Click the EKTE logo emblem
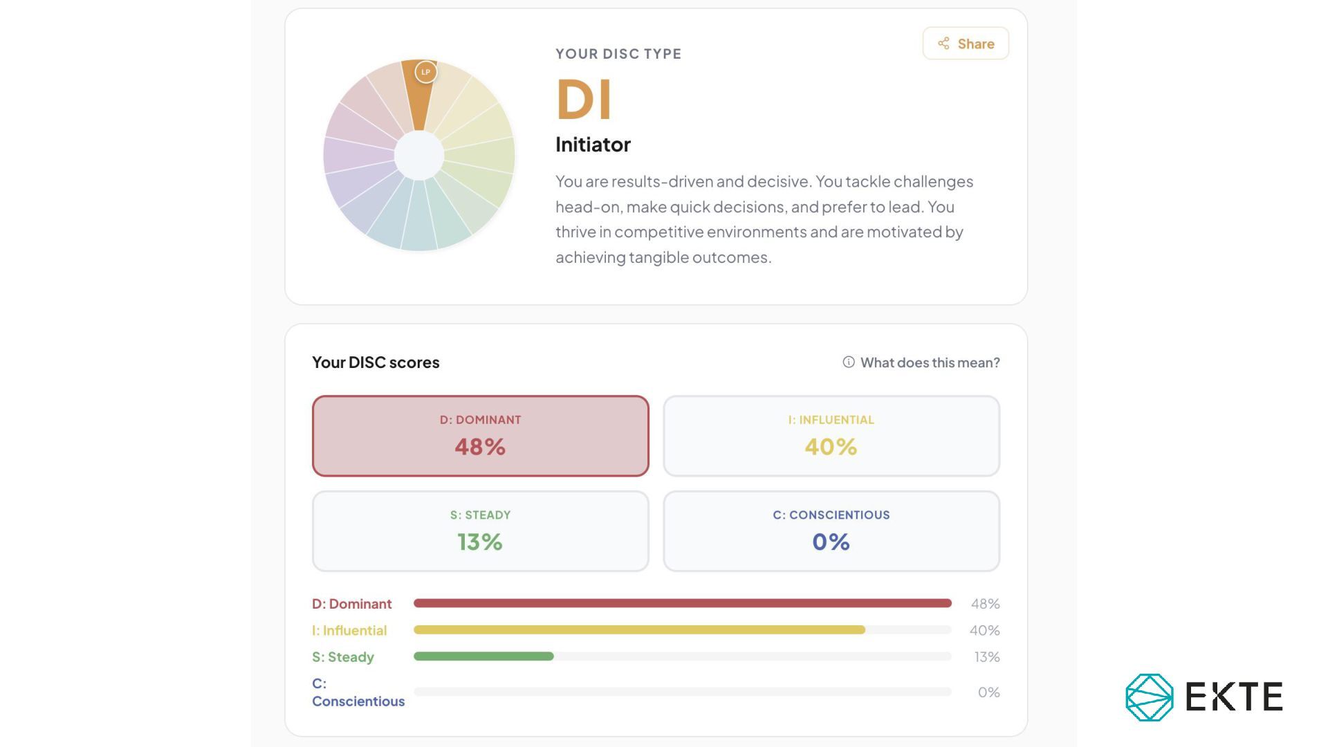1328x747 pixels. (1150, 697)
